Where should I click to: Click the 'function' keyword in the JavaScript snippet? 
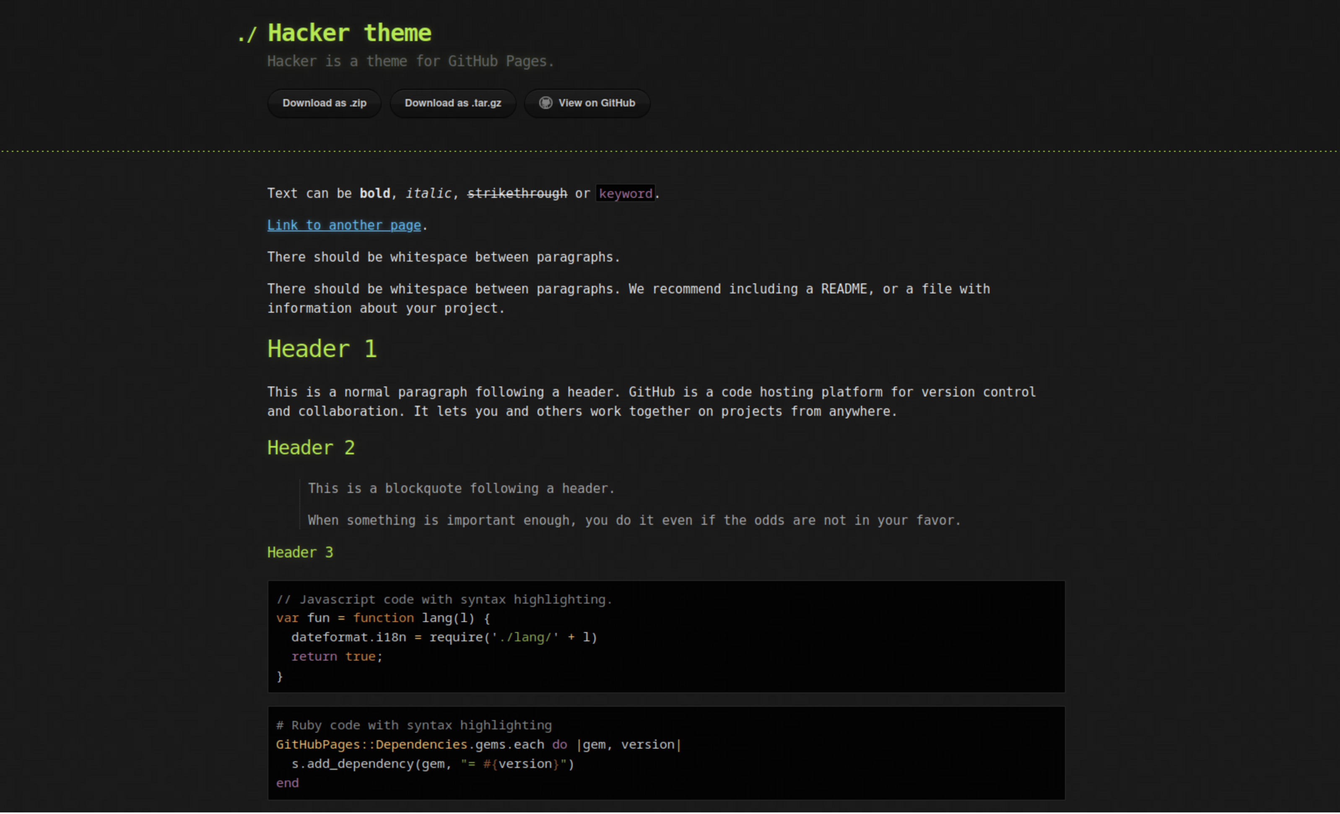(x=383, y=618)
